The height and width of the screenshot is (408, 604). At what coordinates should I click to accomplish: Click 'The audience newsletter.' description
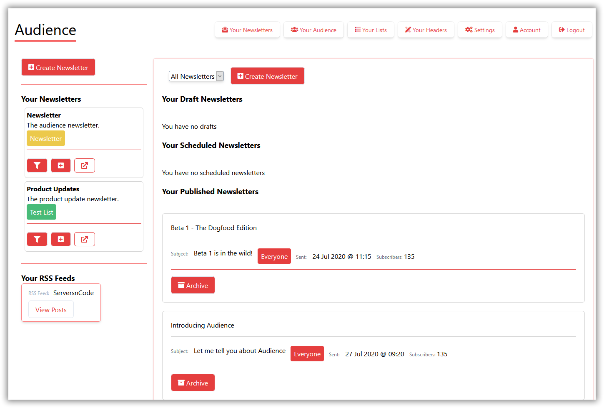coord(63,125)
